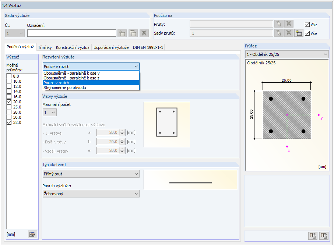Enable the 12.0 diameter option

9,86
